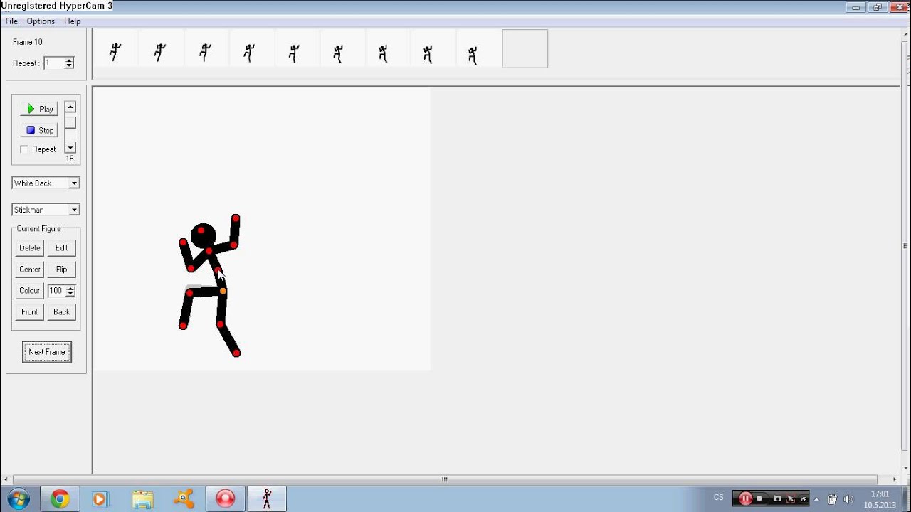Flip the current figure
Screen dimensions: 911x512
62,270
